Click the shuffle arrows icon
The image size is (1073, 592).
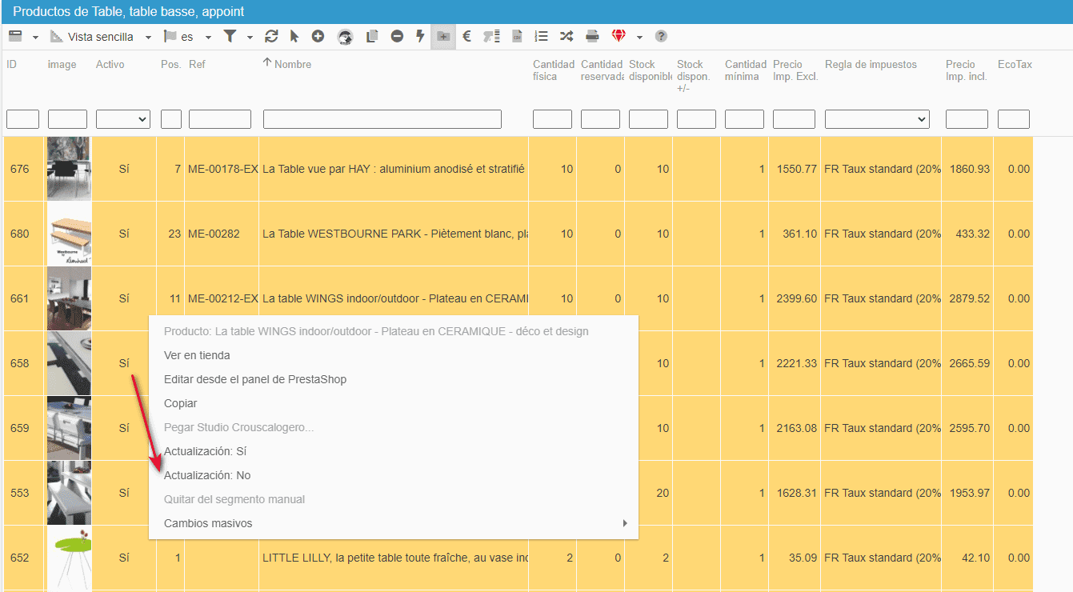tap(567, 37)
